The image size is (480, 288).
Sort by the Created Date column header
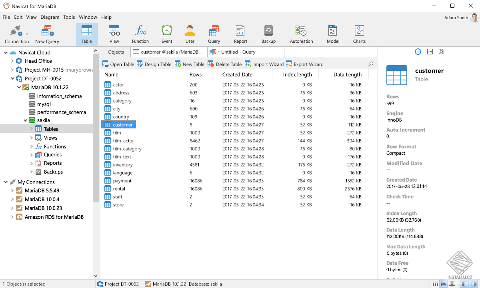click(245, 74)
